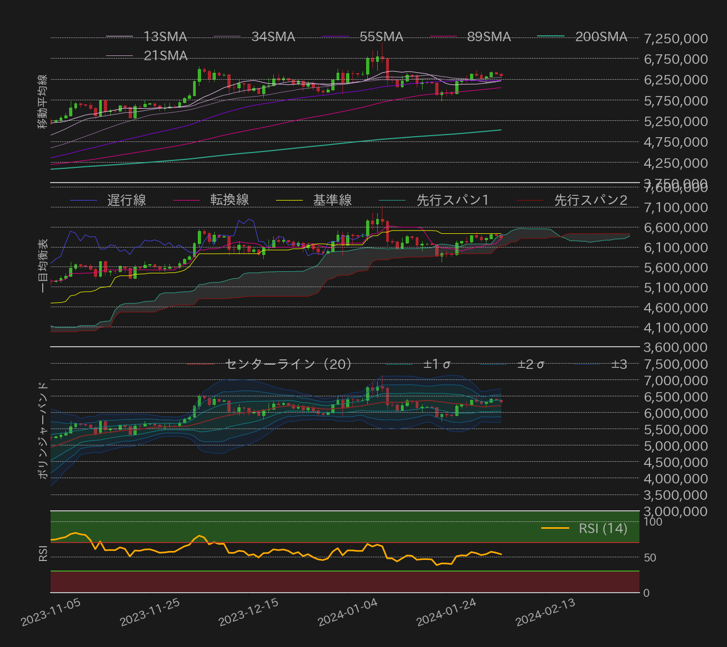This screenshot has height=647, width=727.
Task: Toggle the ±2σ band legend entry
Action: [x=512, y=364]
